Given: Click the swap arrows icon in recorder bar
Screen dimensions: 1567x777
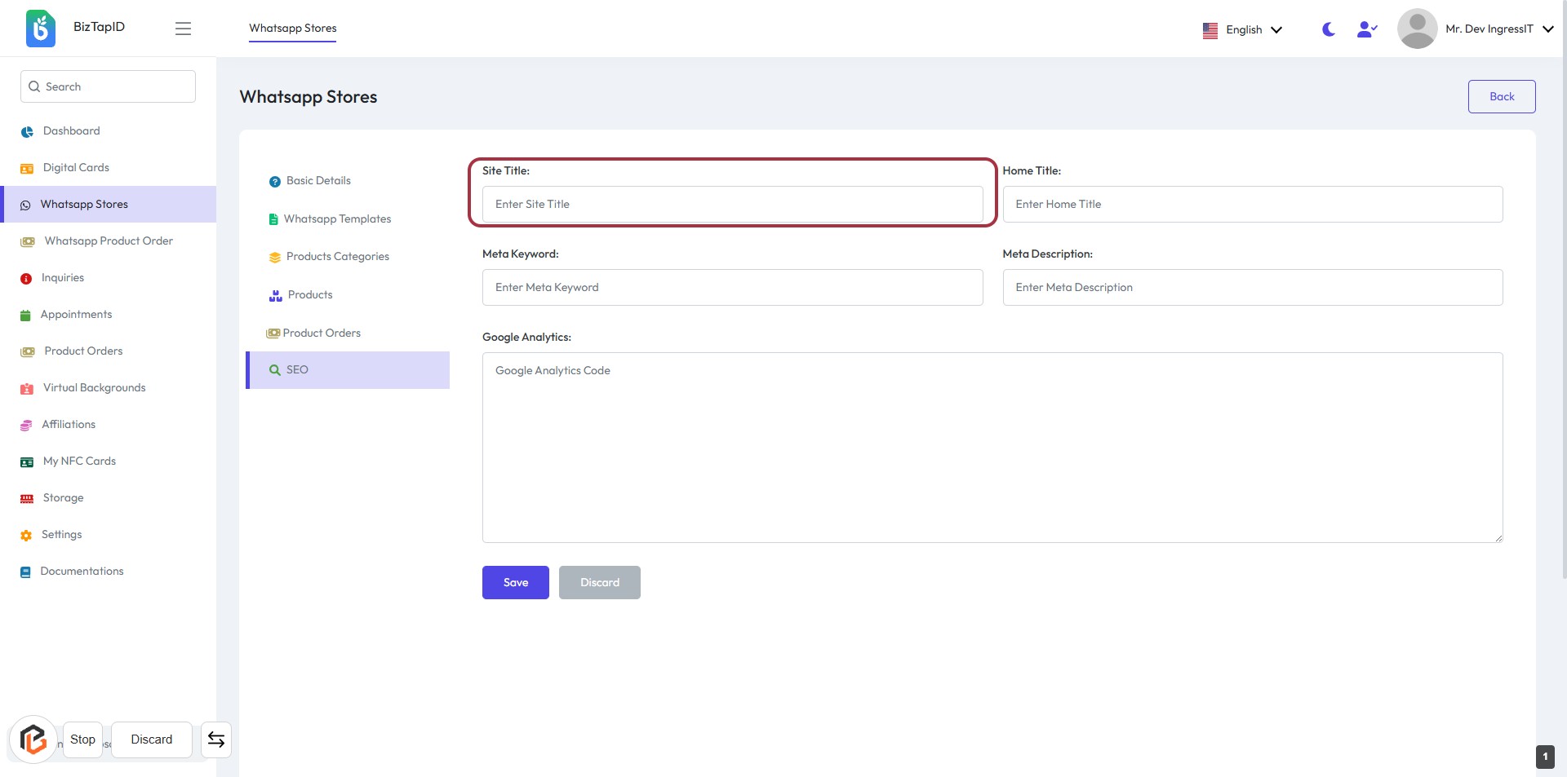Looking at the screenshot, I should [216, 739].
